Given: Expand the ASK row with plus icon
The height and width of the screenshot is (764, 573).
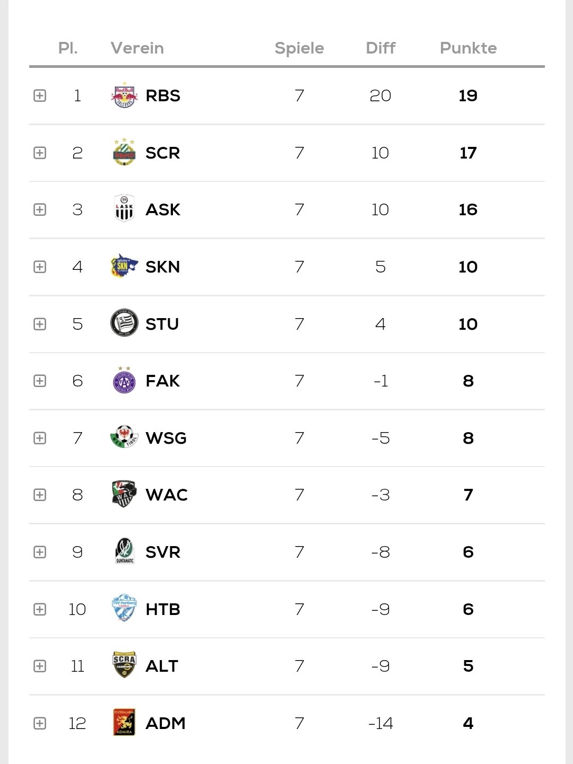Looking at the screenshot, I should tap(40, 209).
